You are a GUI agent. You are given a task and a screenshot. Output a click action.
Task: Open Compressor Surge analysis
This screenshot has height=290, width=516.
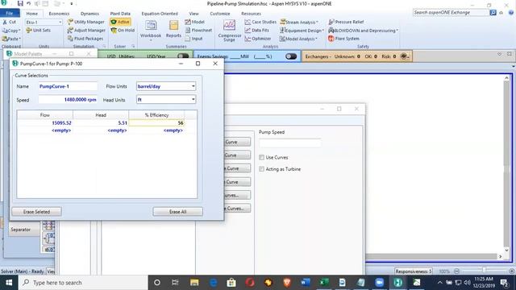pyautogui.click(x=229, y=31)
